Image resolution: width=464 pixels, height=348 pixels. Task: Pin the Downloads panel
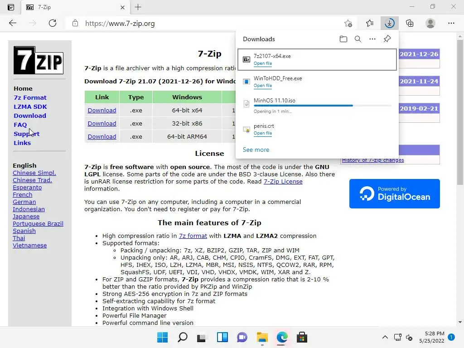coord(387,39)
